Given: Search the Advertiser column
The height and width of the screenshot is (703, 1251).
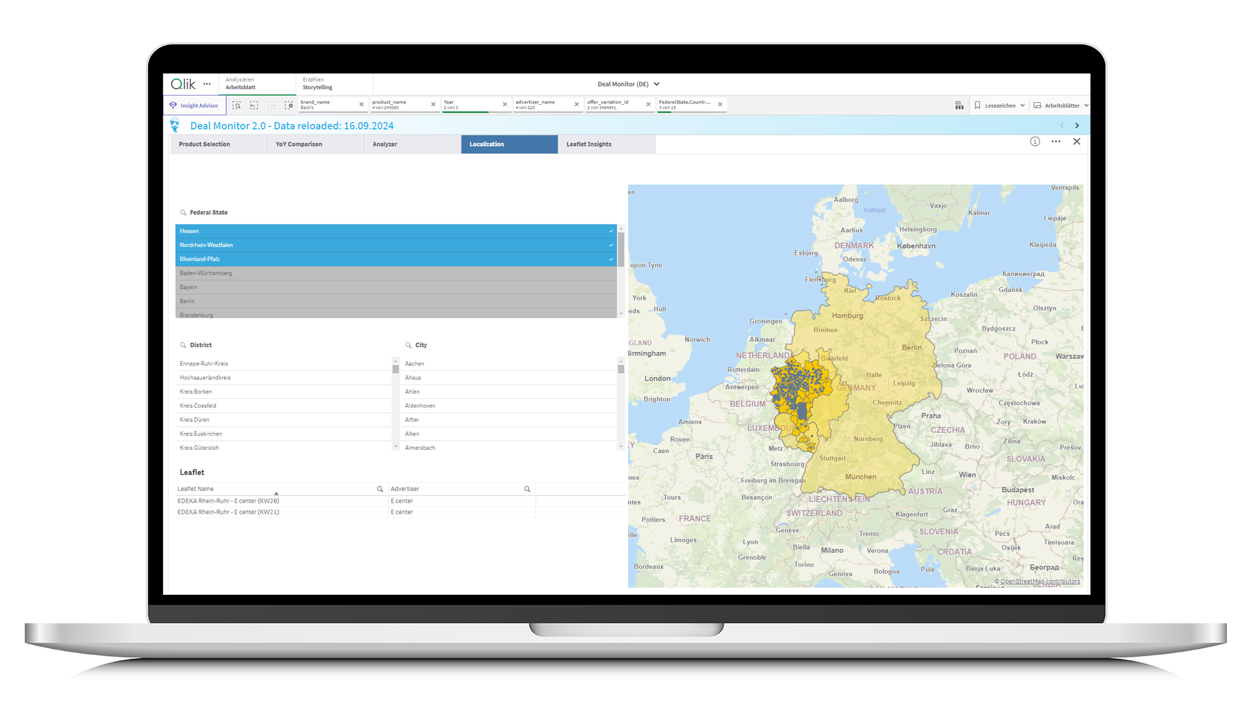Looking at the screenshot, I should [x=527, y=489].
